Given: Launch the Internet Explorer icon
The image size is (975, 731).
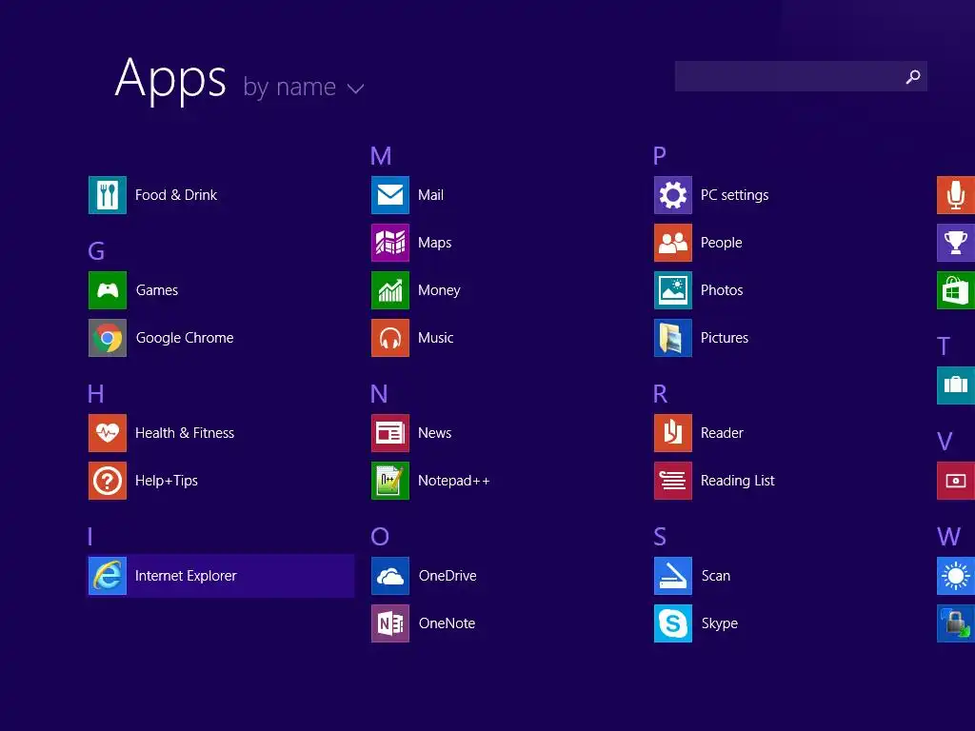Looking at the screenshot, I should (x=107, y=576).
